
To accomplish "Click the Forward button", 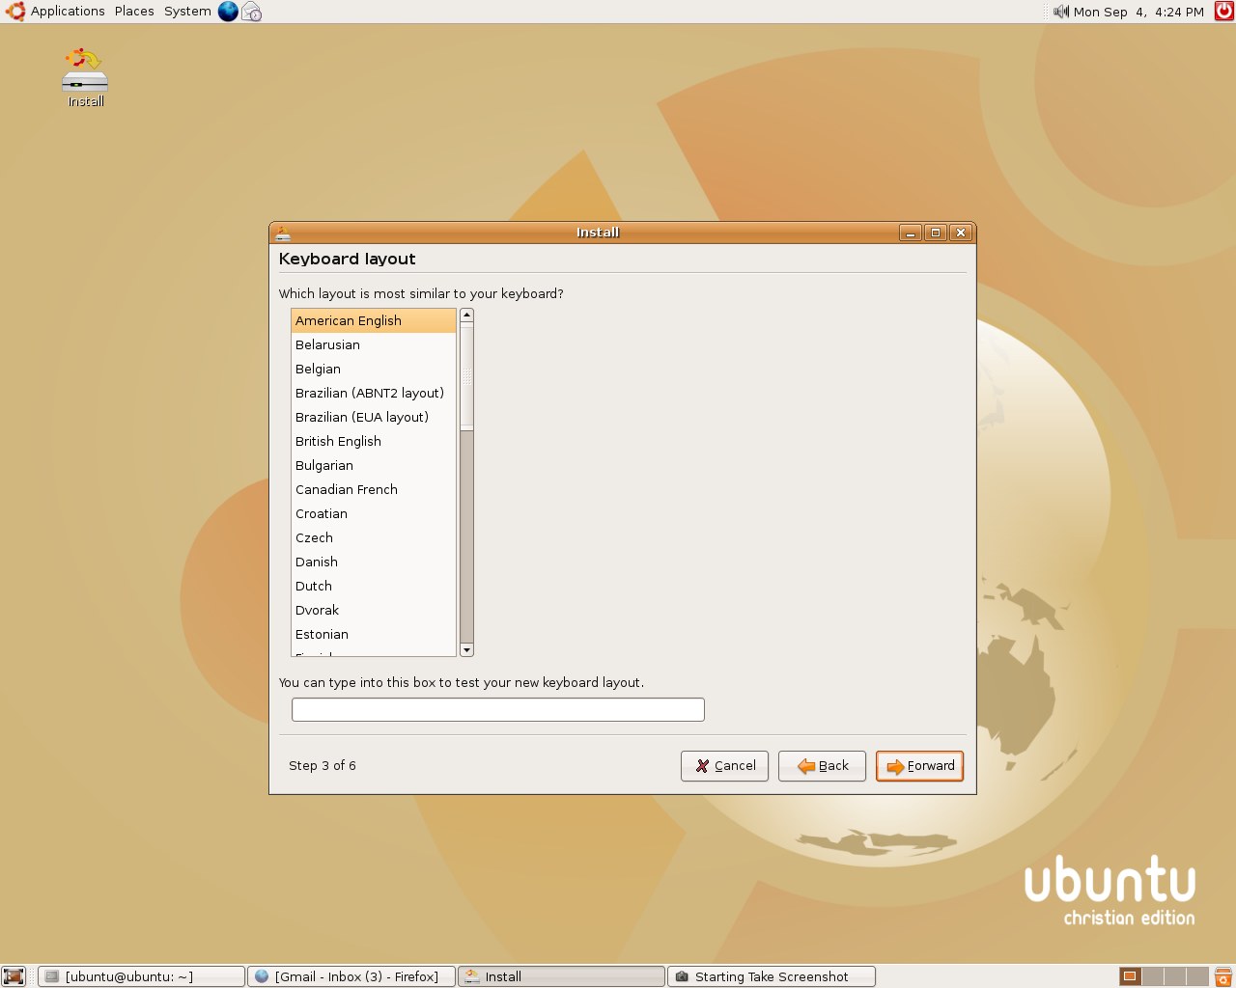I will click(x=919, y=766).
